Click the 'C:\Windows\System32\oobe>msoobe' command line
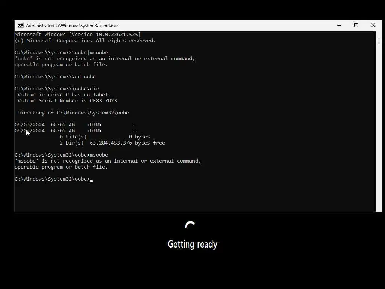This screenshot has width=385, height=289. (61, 155)
